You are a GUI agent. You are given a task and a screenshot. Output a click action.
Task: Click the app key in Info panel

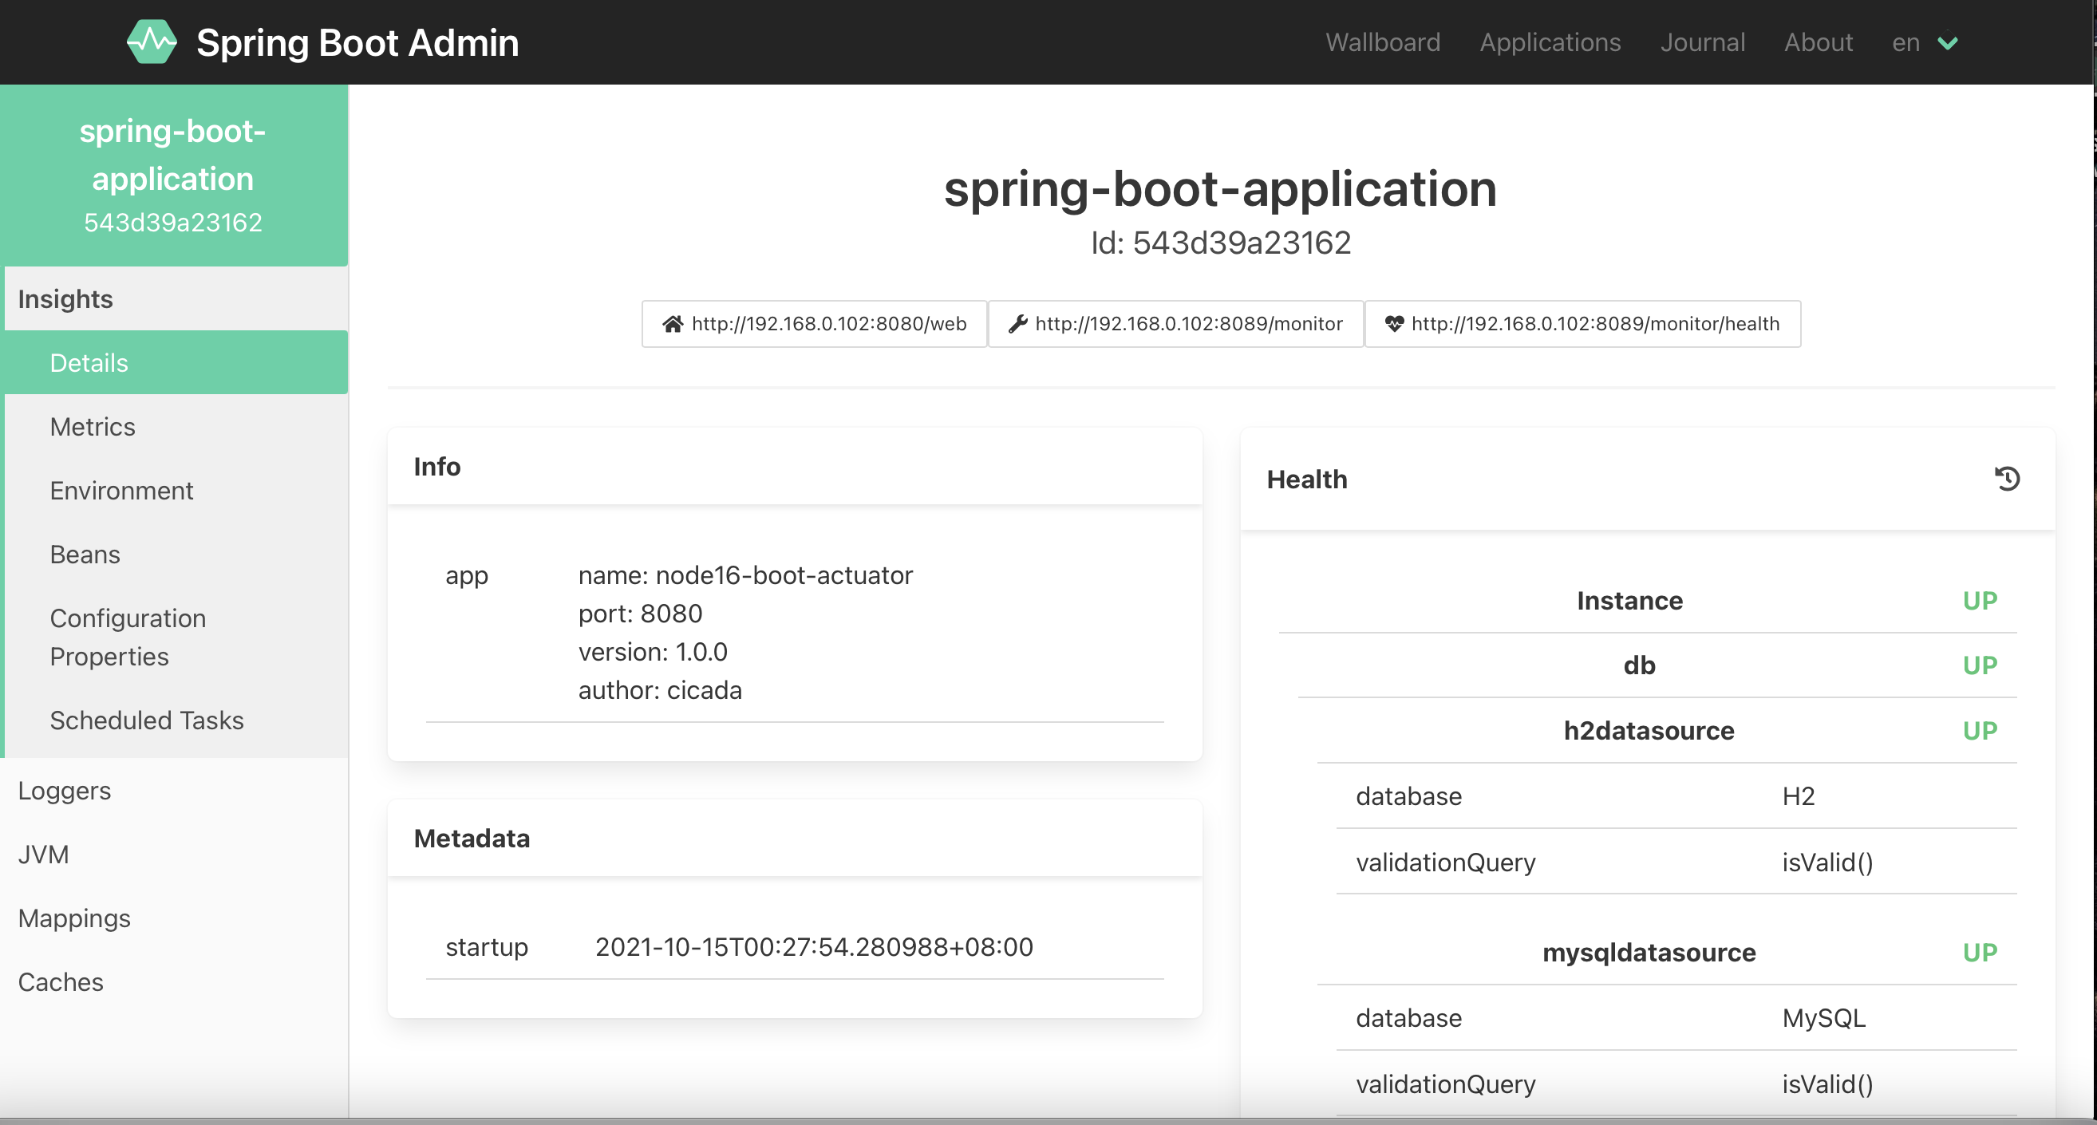[x=467, y=576]
